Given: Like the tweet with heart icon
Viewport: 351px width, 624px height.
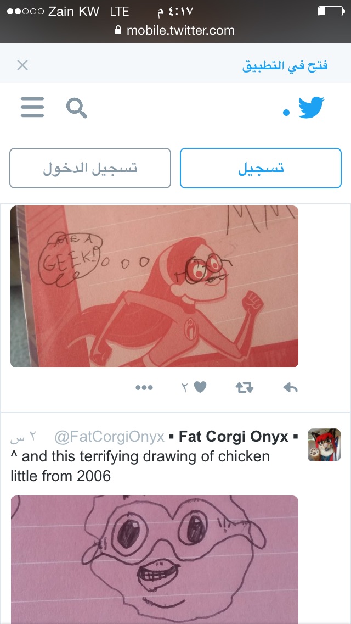Looking at the screenshot, I should tap(200, 387).
